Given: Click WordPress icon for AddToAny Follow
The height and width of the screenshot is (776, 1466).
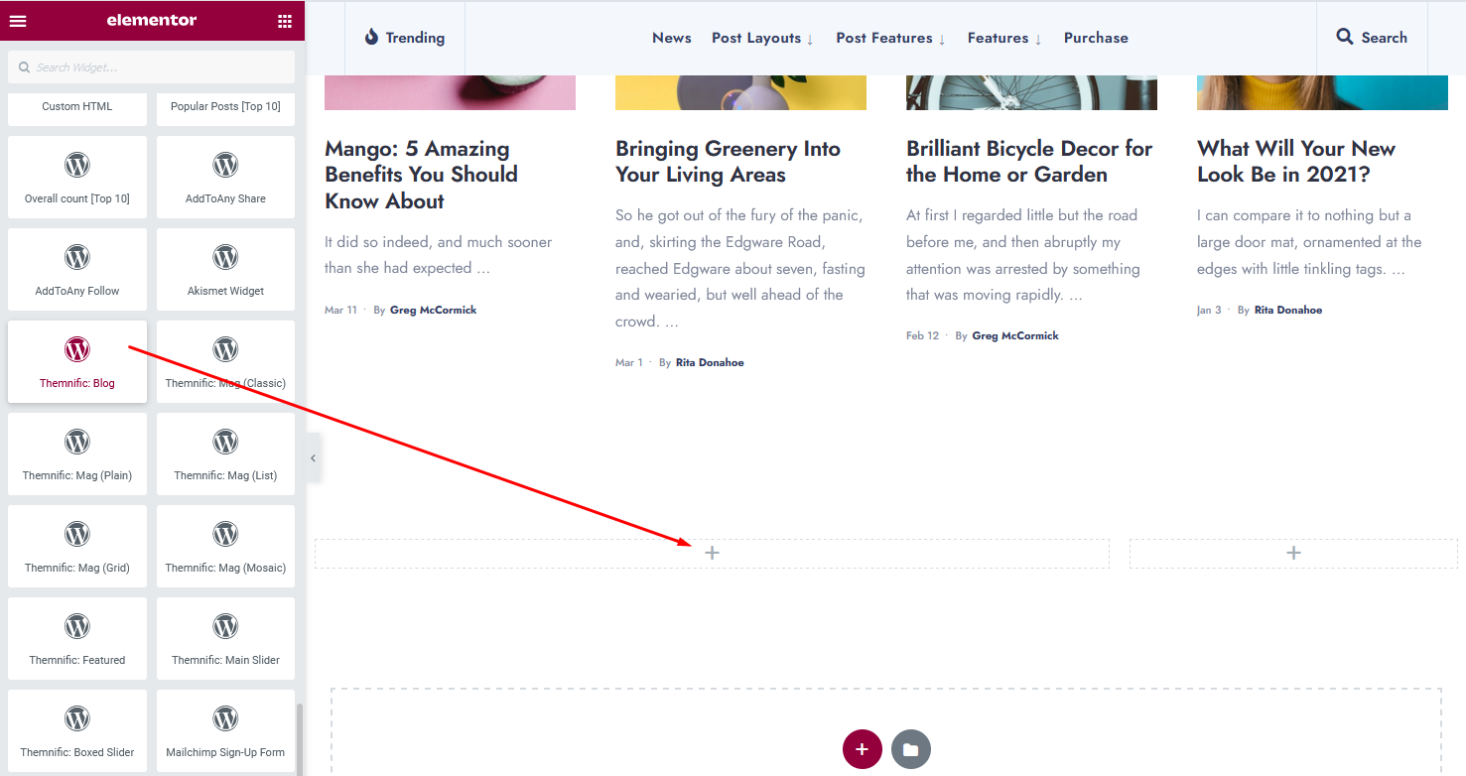Looking at the screenshot, I should pos(77,257).
